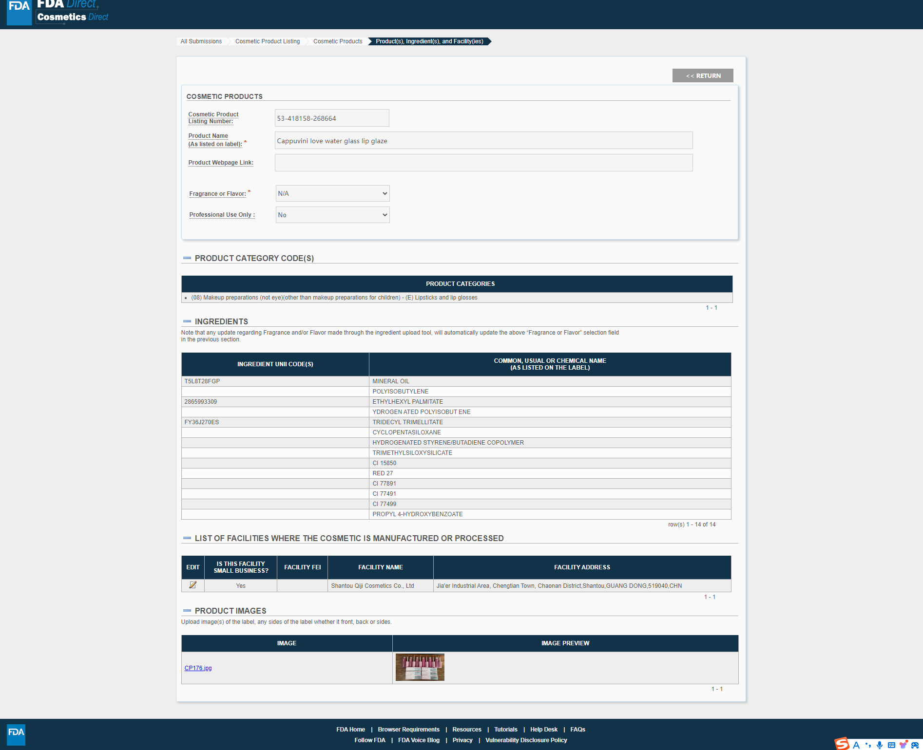Click the << RETURN button
This screenshot has width=923, height=750.
click(x=703, y=75)
